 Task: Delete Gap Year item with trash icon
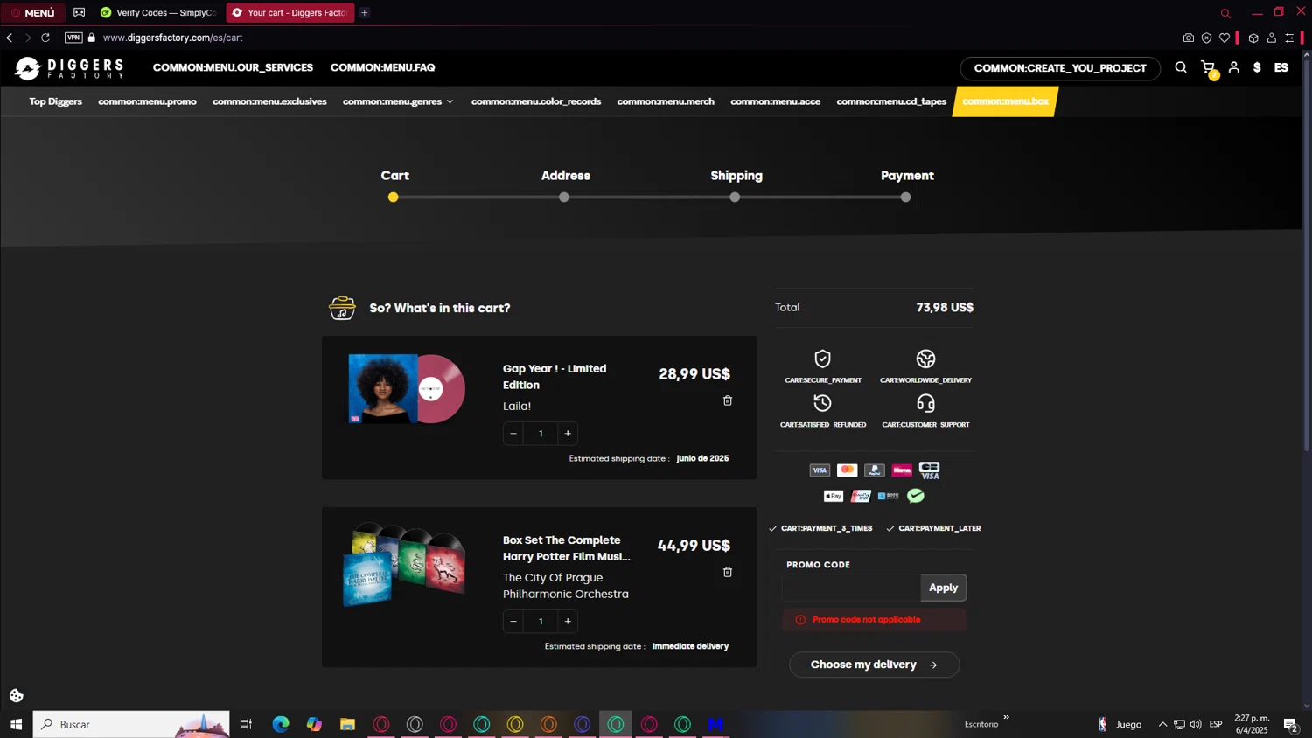point(727,400)
